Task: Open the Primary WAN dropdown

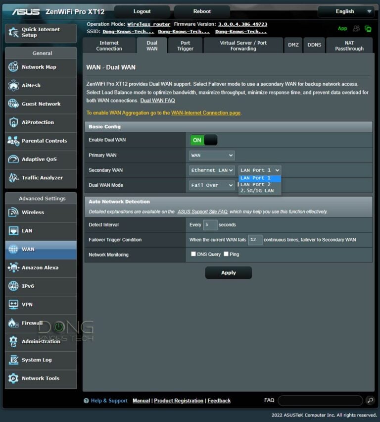Action: point(212,156)
